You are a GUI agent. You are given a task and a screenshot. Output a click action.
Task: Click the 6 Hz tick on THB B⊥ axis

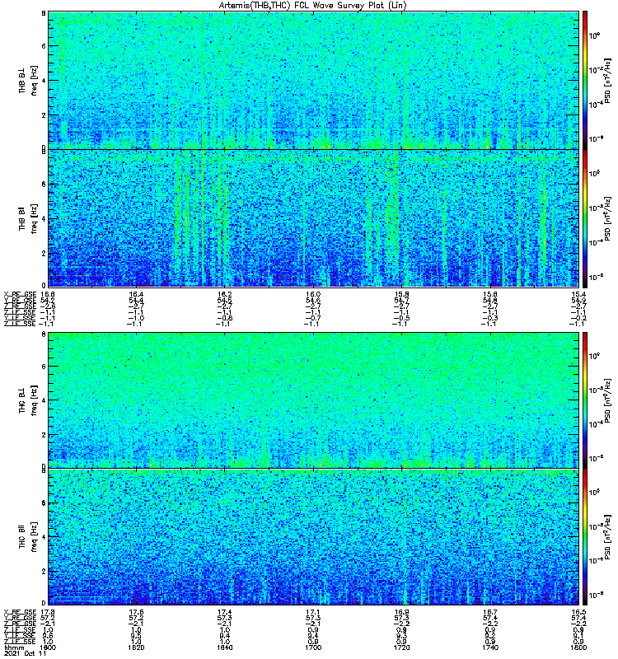44,46
